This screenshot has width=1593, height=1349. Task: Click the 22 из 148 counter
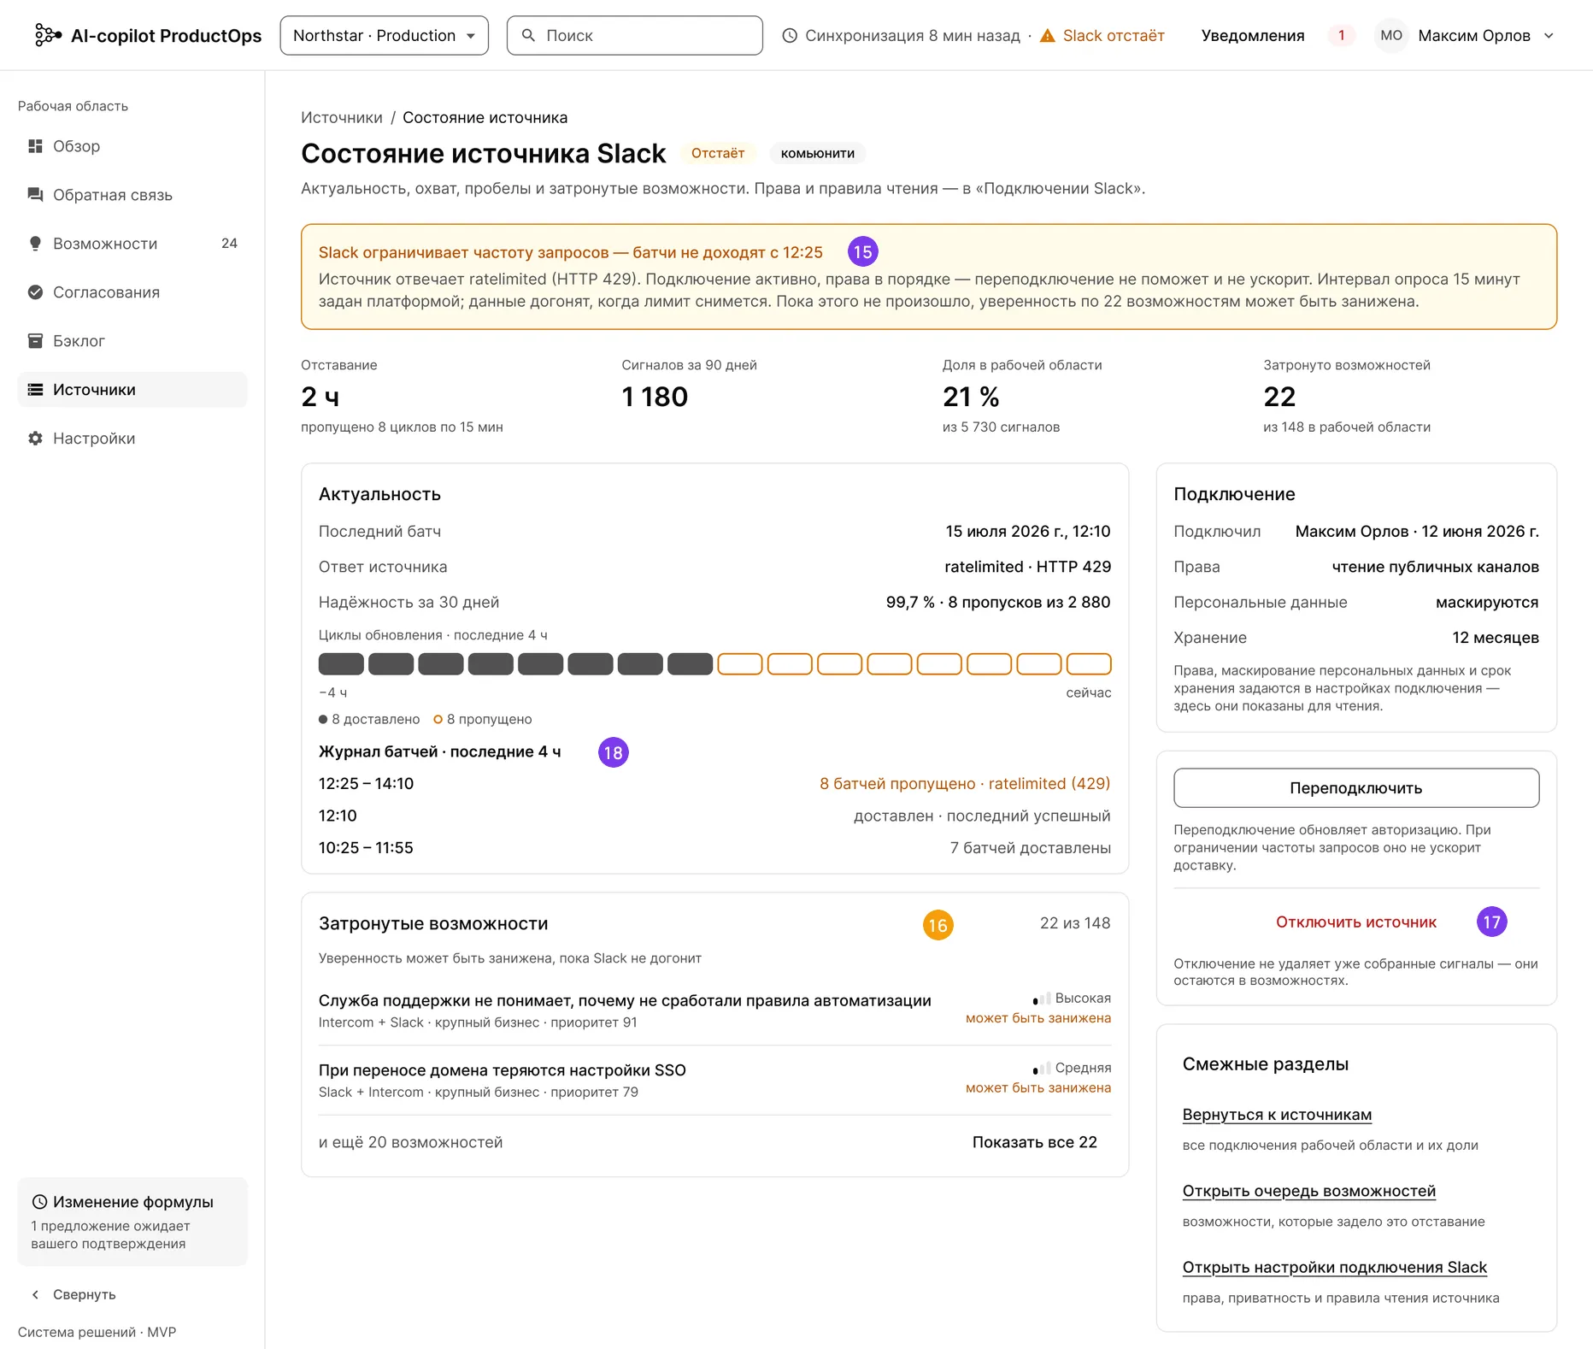pos(1075,923)
